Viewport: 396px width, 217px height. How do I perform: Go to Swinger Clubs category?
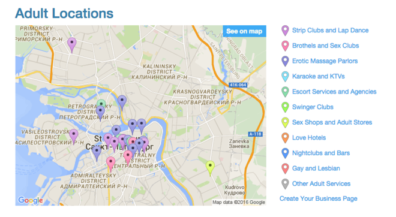(313, 107)
